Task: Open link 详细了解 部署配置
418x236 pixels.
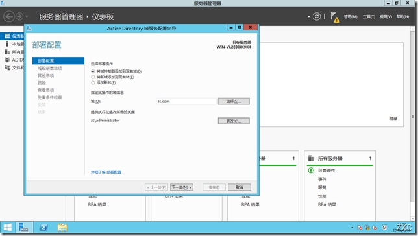Action: tap(106, 172)
